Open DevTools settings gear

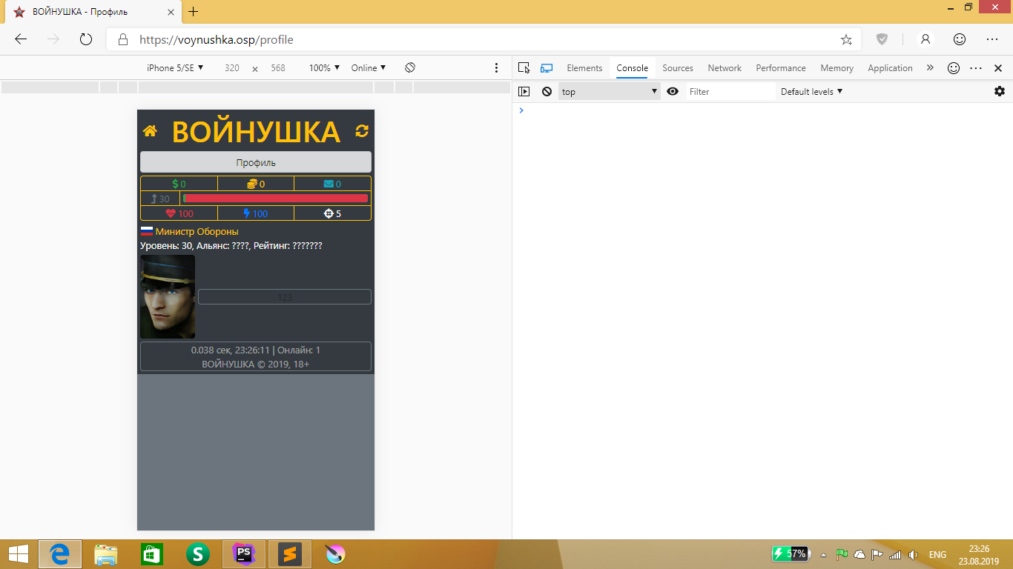pos(1000,91)
